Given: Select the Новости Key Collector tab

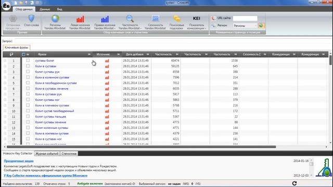Looking at the screenshot, I should click(x=18, y=153).
